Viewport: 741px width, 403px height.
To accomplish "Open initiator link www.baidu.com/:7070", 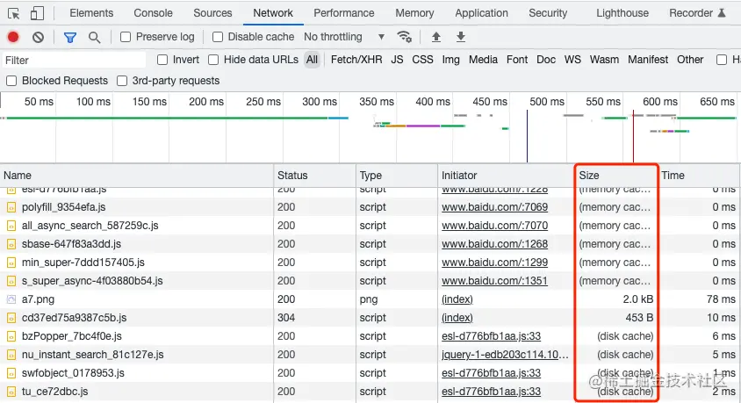I will click(495, 226).
